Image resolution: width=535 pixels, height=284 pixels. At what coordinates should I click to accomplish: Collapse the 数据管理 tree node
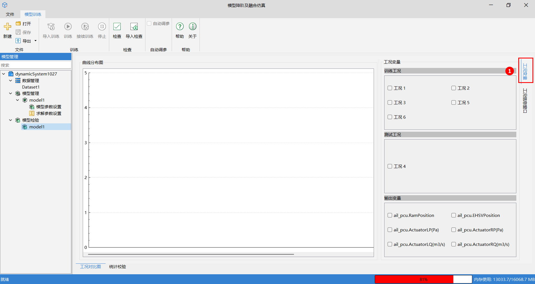click(11, 80)
